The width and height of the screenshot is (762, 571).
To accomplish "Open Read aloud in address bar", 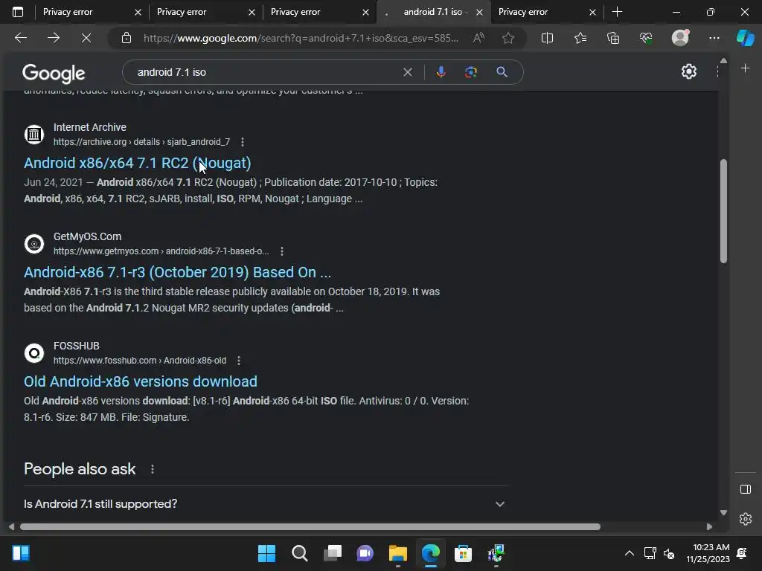I will [478, 38].
